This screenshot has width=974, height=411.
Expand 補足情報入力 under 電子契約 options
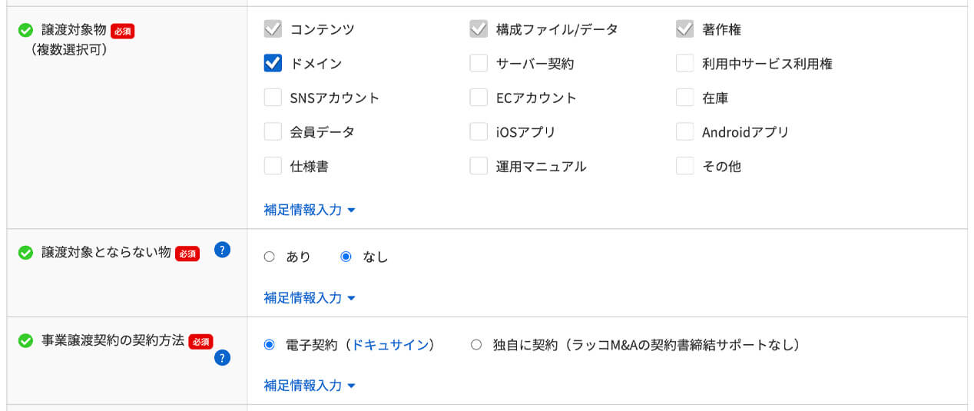[310, 386]
